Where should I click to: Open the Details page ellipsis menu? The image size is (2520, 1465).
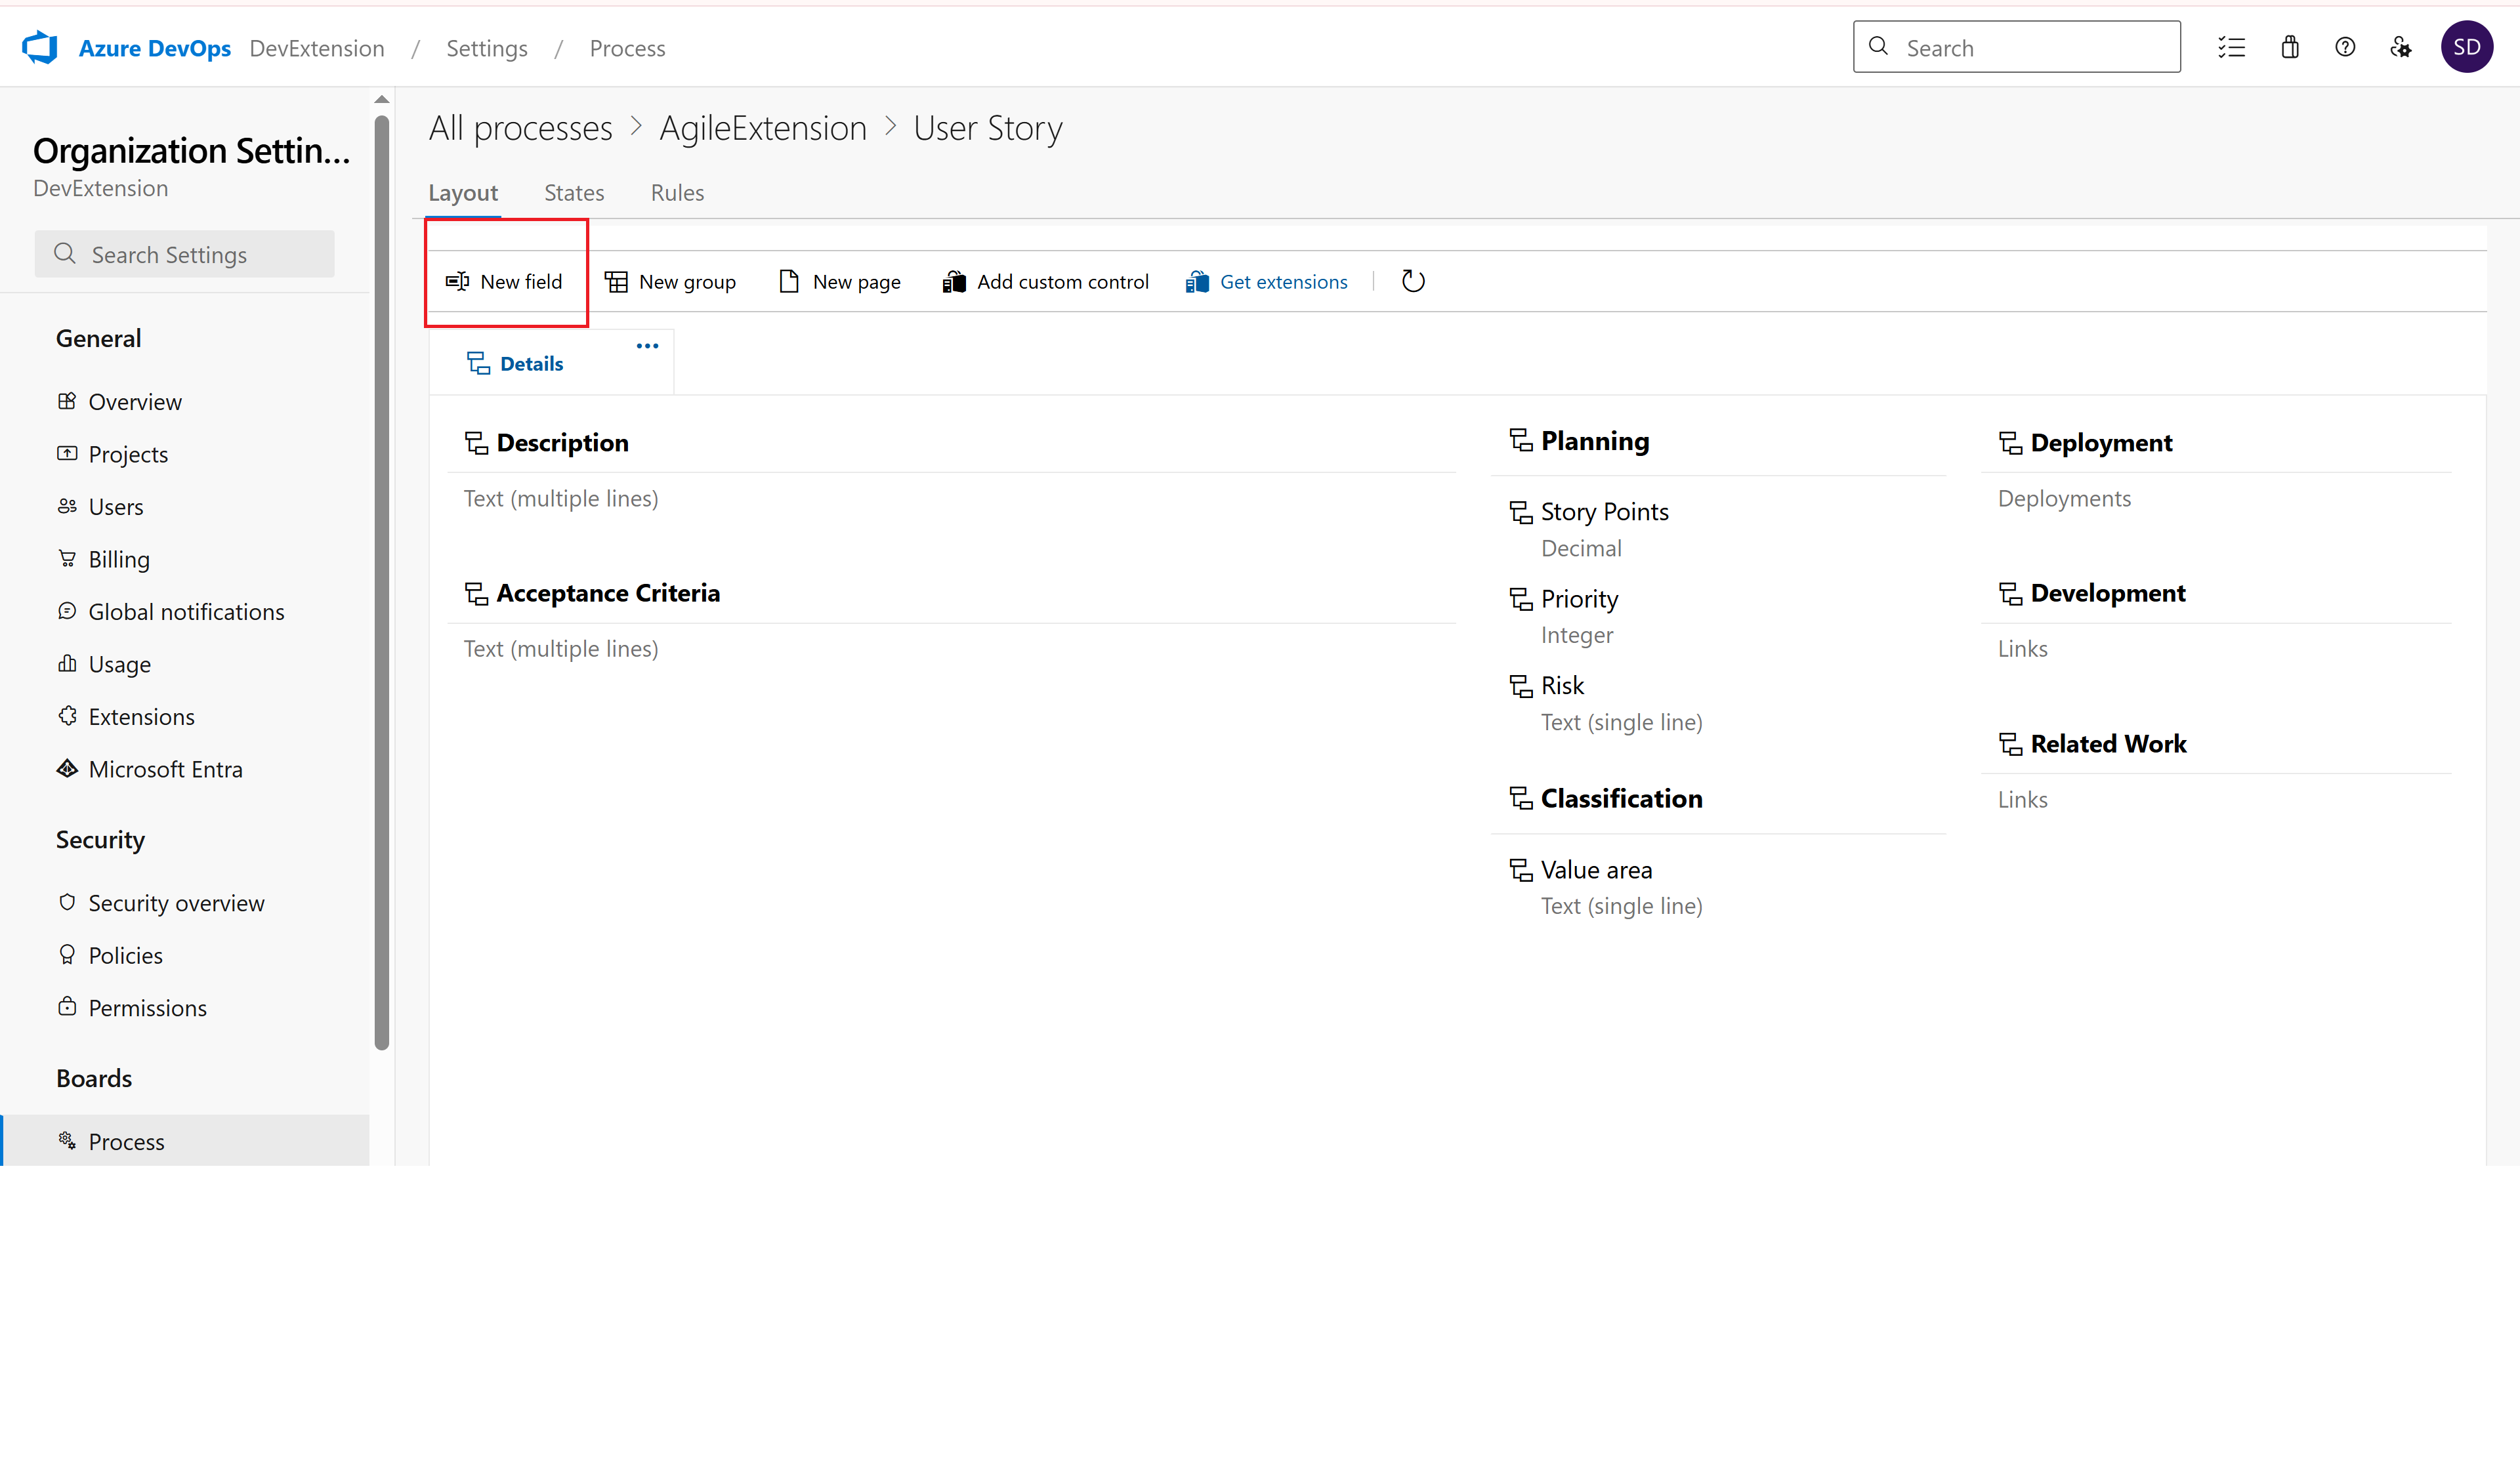[647, 346]
